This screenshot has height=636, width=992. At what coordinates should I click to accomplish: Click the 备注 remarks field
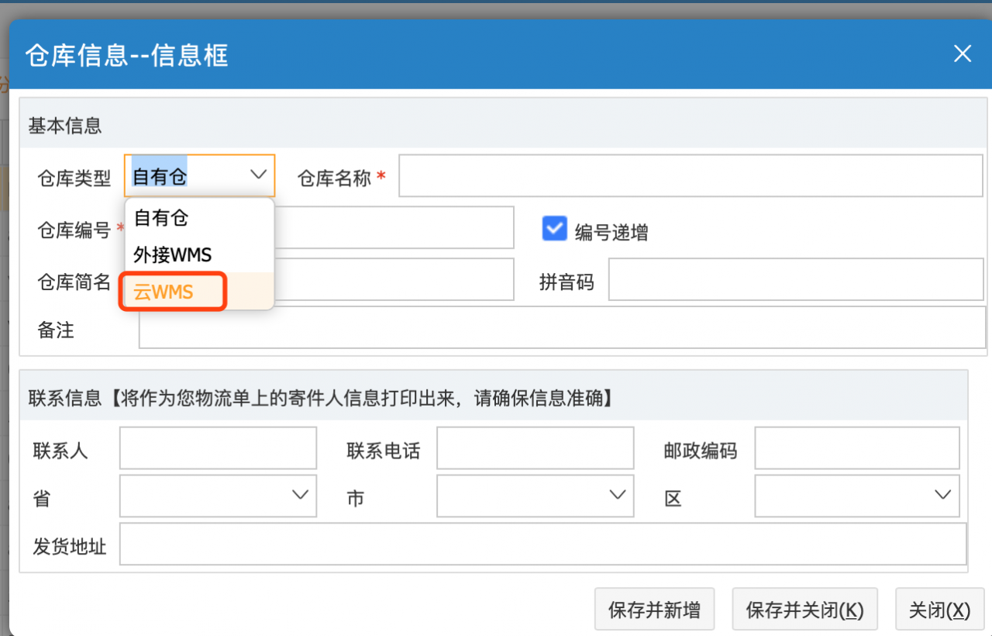(x=561, y=331)
